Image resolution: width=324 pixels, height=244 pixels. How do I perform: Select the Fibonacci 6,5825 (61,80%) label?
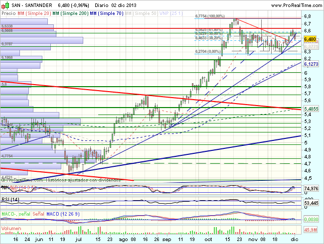(208, 30)
